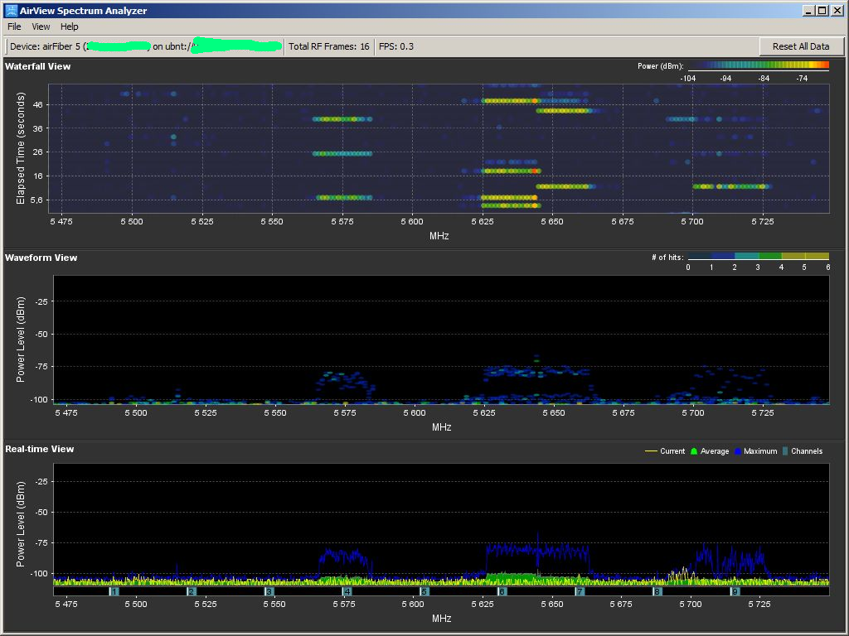This screenshot has height=636, width=849.
Task: Open the View menu
Action: [41, 26]
